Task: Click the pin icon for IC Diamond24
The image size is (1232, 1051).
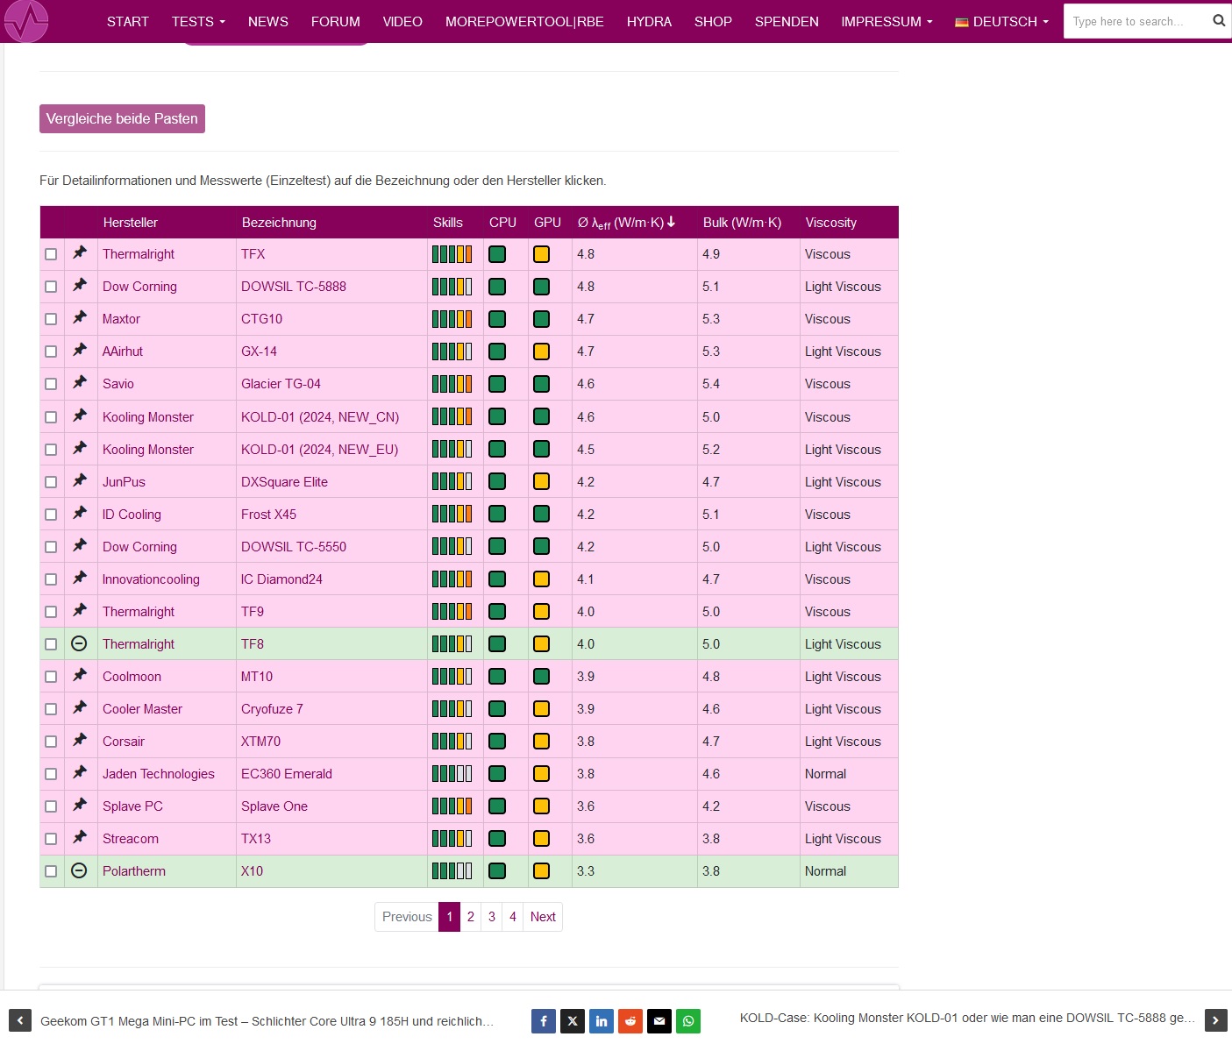Action: click(80, 578)
